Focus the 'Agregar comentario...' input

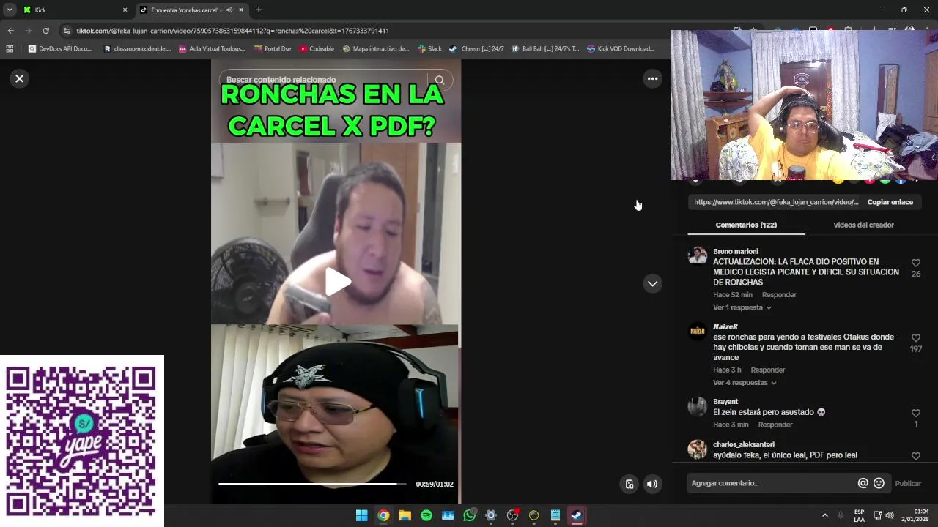tap(771, 483)
